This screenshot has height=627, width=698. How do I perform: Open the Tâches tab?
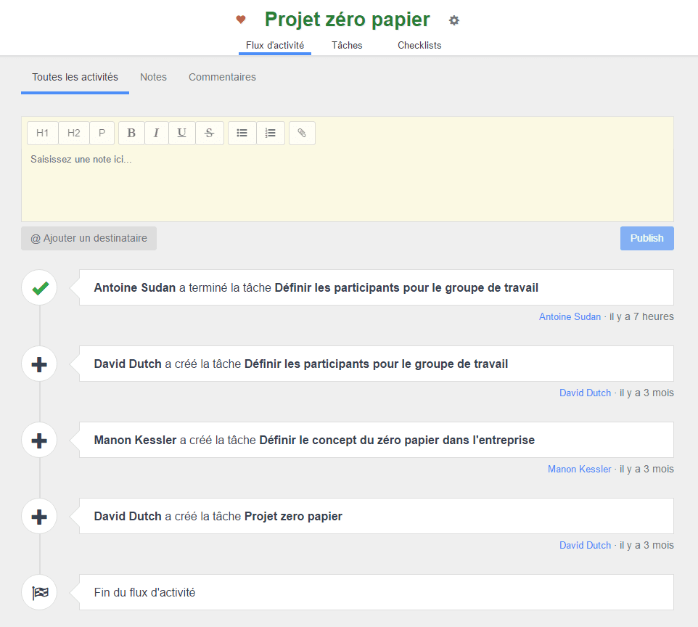pos(347,46)
